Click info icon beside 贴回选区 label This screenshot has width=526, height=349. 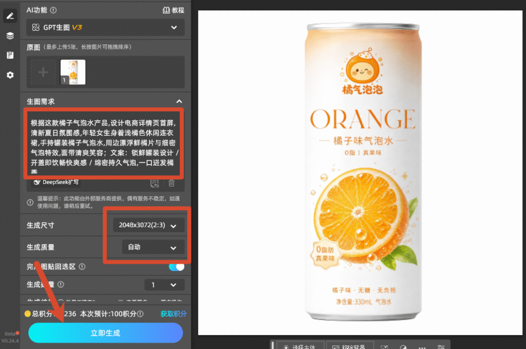82,267
